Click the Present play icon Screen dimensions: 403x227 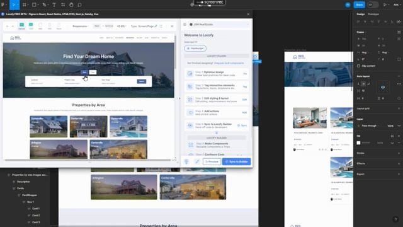click(x=385, y=4)
